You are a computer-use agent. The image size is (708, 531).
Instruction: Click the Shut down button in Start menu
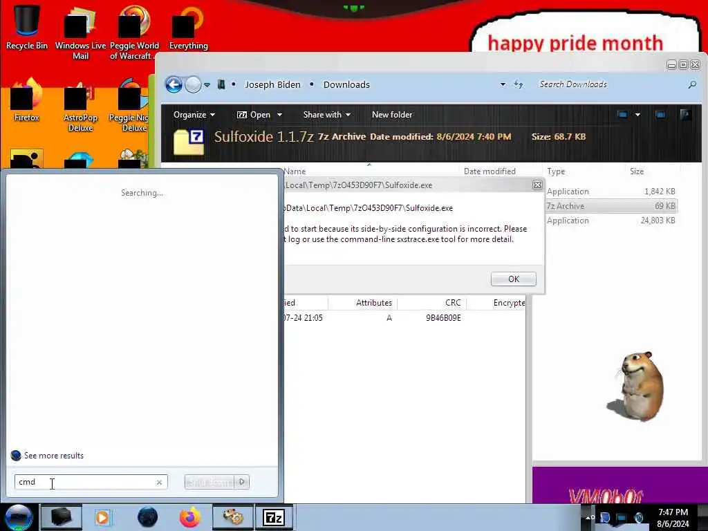point(210,482)
